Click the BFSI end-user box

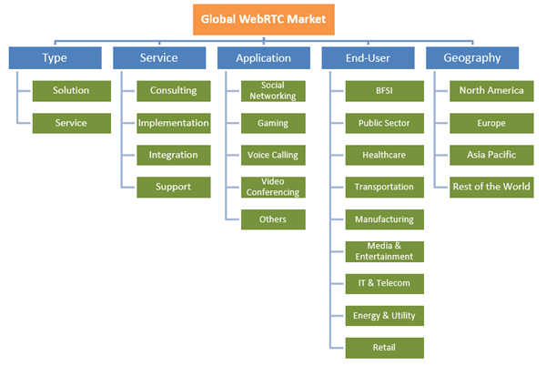[384, 91]
